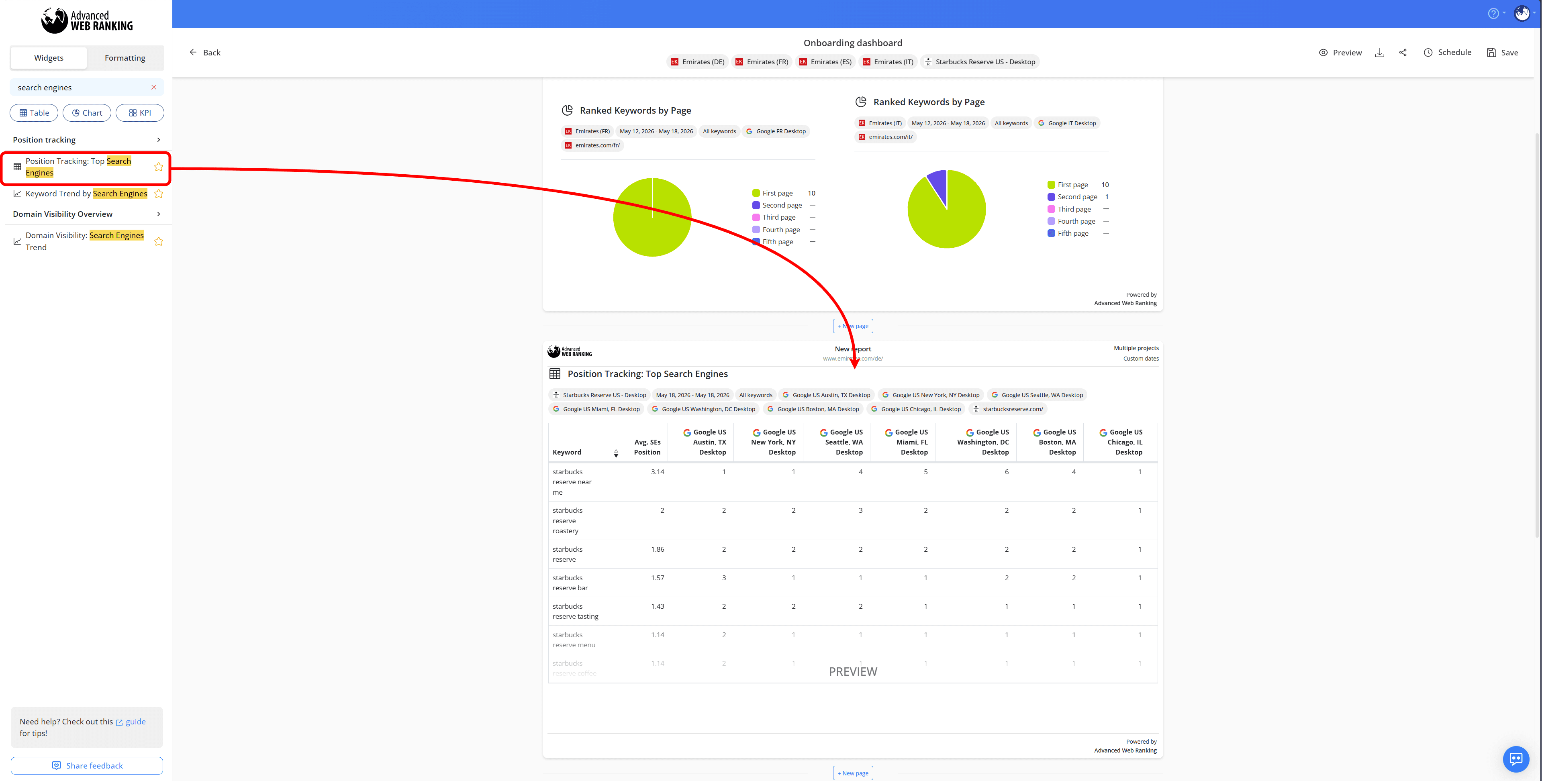This screenshot has height=781, width=1542.
Task: Filter widgets by Chart
Action: tap(87, 112)
